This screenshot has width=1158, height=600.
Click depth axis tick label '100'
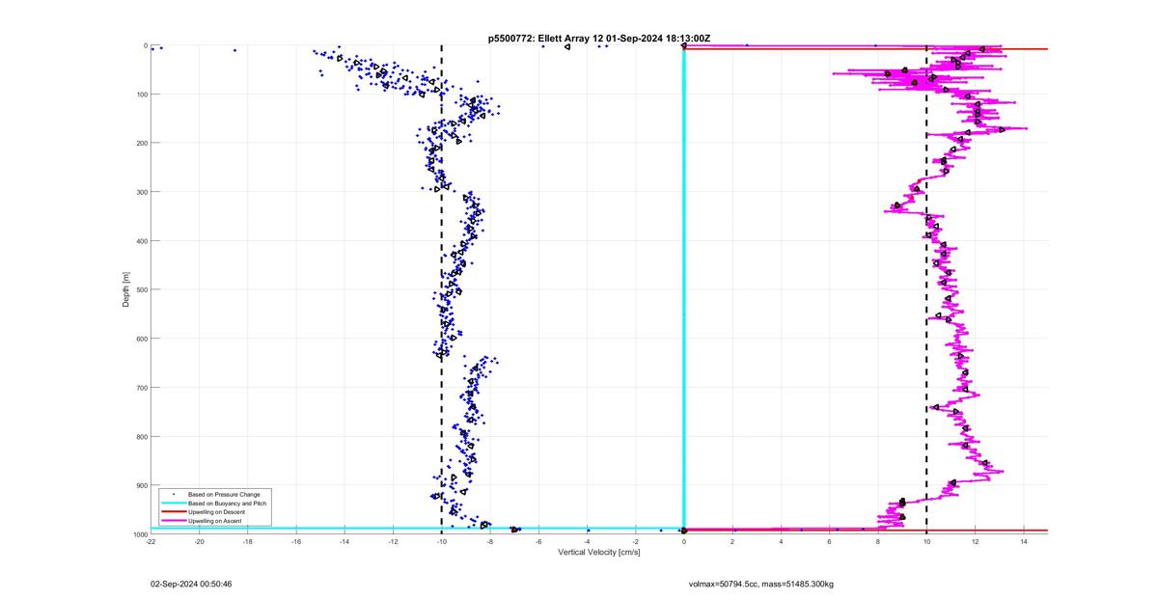[140, 95]
